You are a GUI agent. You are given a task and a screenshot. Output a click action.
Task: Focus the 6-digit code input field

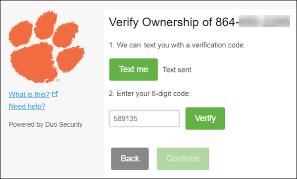click(145, 118)
